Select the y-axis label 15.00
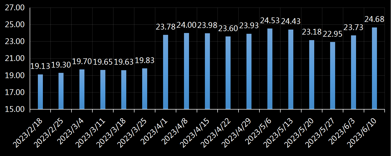 (15, 109)
